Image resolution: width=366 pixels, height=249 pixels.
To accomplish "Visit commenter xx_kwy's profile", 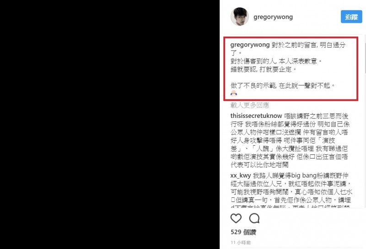I will pos(241,175).
